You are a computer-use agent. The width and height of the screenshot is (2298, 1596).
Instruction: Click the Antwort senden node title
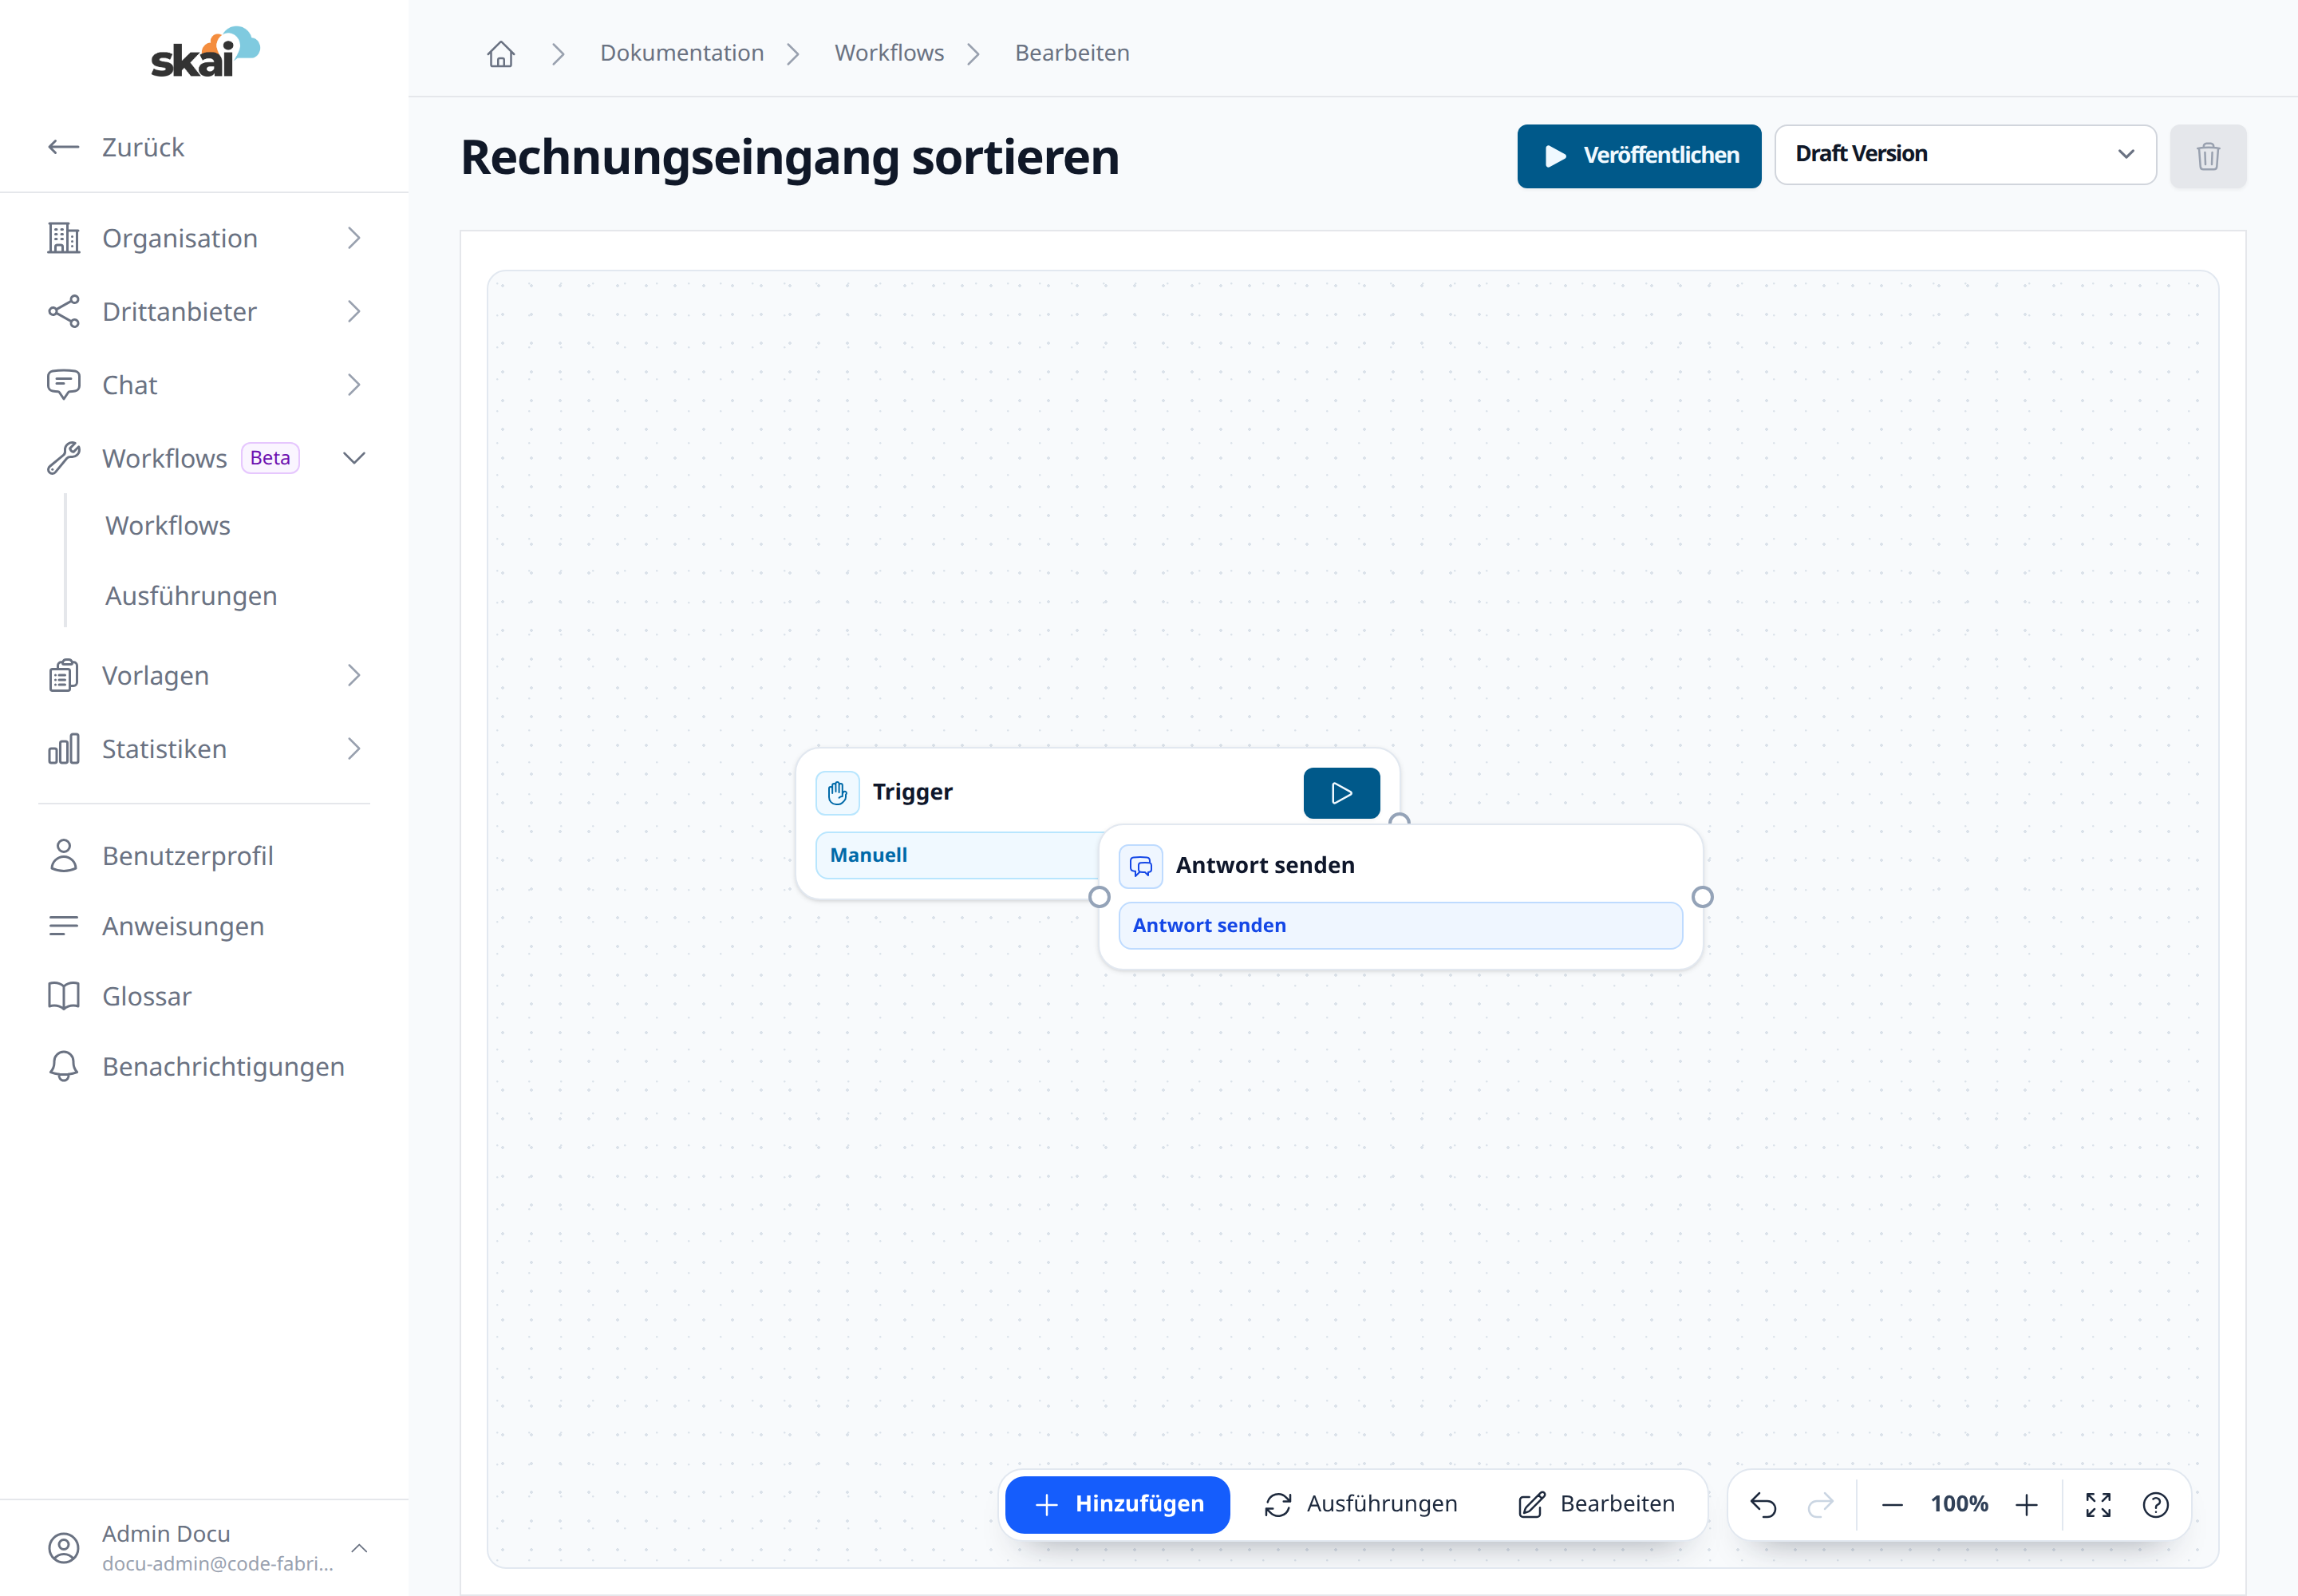tap(1265, 865)
